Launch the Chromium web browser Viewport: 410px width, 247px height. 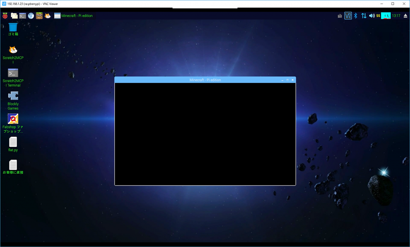(31, 16)
